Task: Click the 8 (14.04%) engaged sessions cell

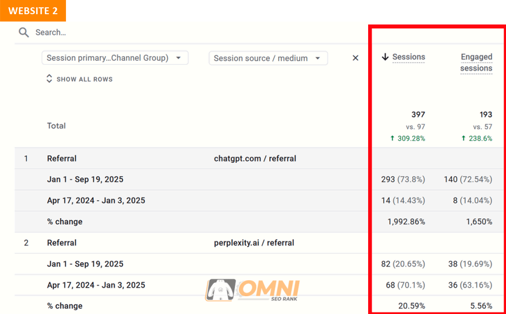Action: point(472,201)
